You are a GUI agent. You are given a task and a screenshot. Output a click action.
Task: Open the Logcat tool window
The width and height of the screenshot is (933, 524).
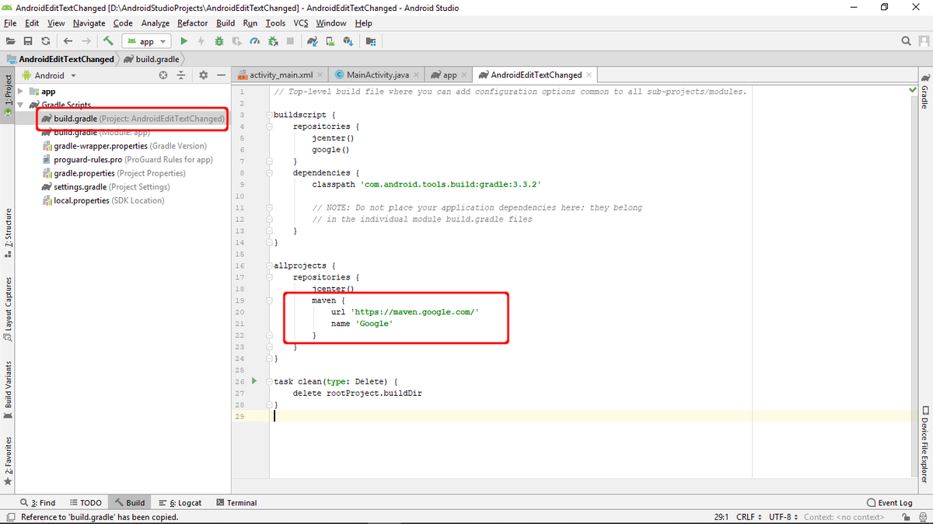[x=180, y=502]
